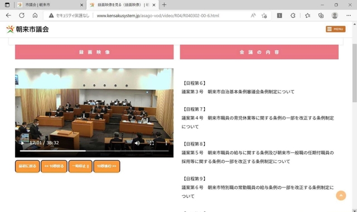
Task: Click the 議案第4号 agenda text
Action: [x=258, y=122]
